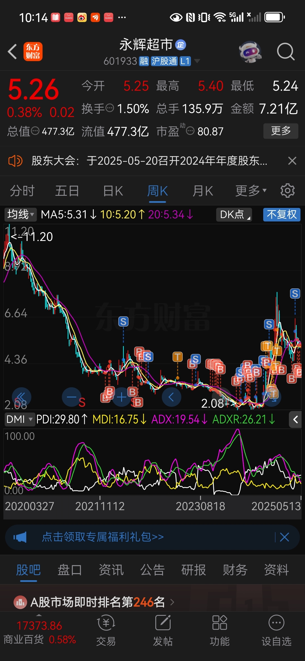
Task: Select the 周K chart tab
Action: pos(157,191)
